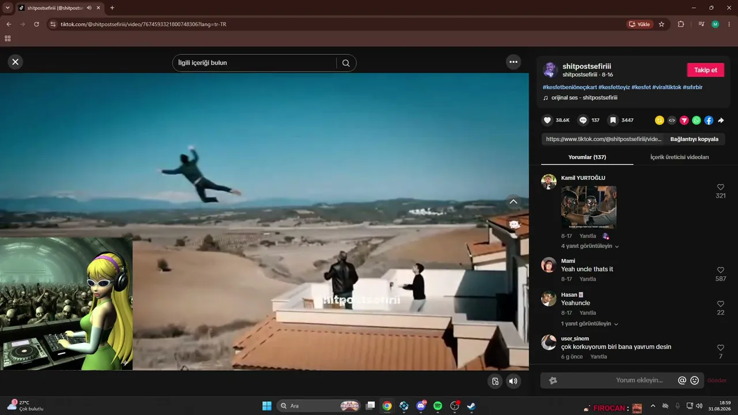Open Mami's profile avatar in comments
Screen dimensions: 738x415
(549, 265)
